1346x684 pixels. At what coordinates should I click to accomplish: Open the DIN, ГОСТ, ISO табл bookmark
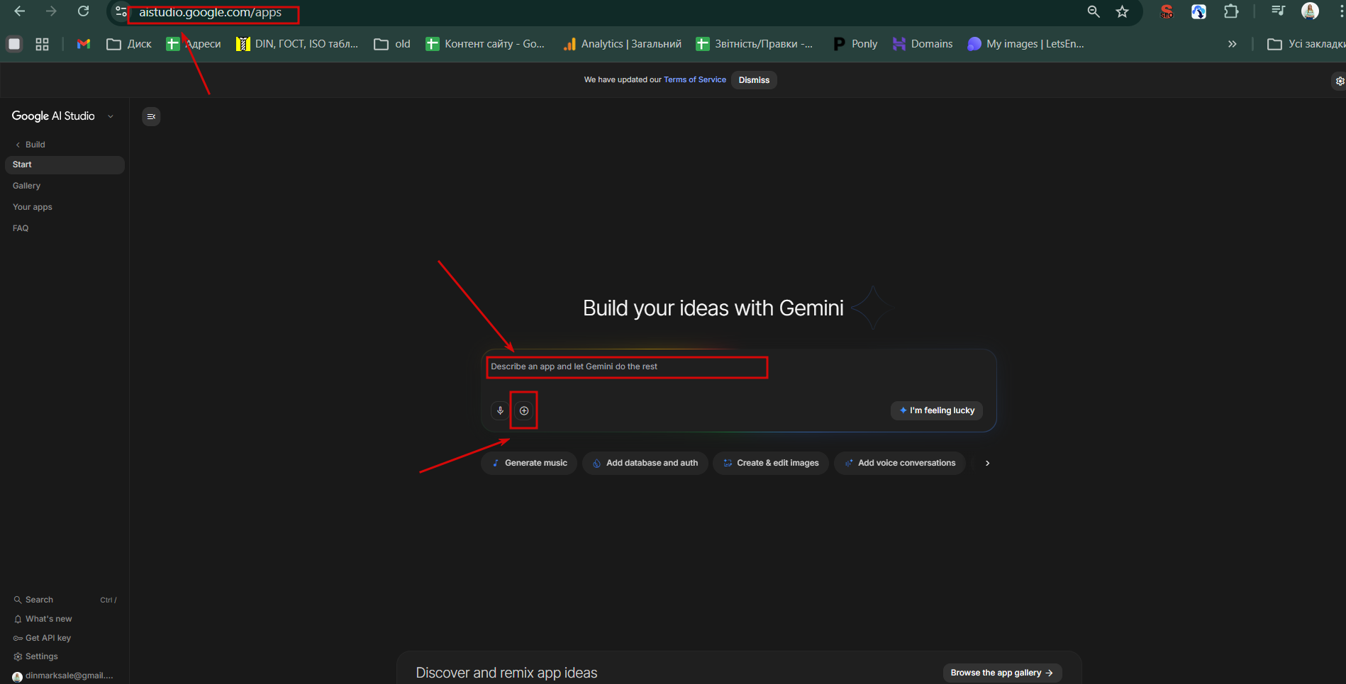coord(297,44)
